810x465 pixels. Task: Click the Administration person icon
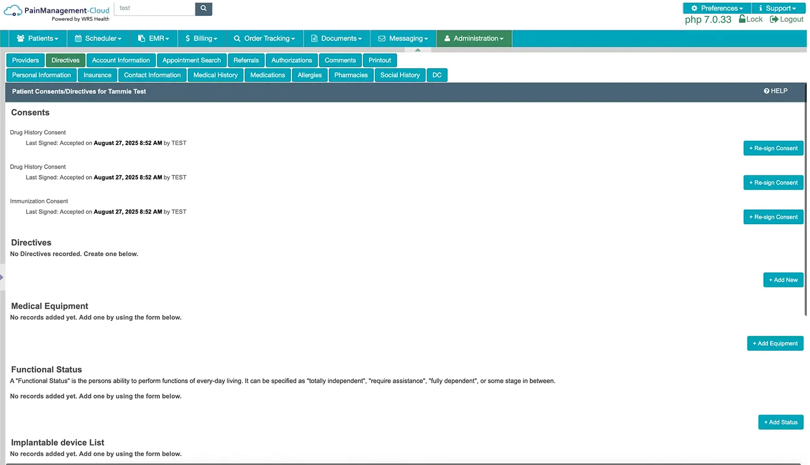pyautogui.click(x=447, y=38)
